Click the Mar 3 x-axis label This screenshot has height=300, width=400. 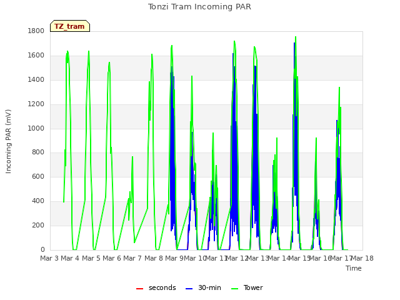coord(49,258)
